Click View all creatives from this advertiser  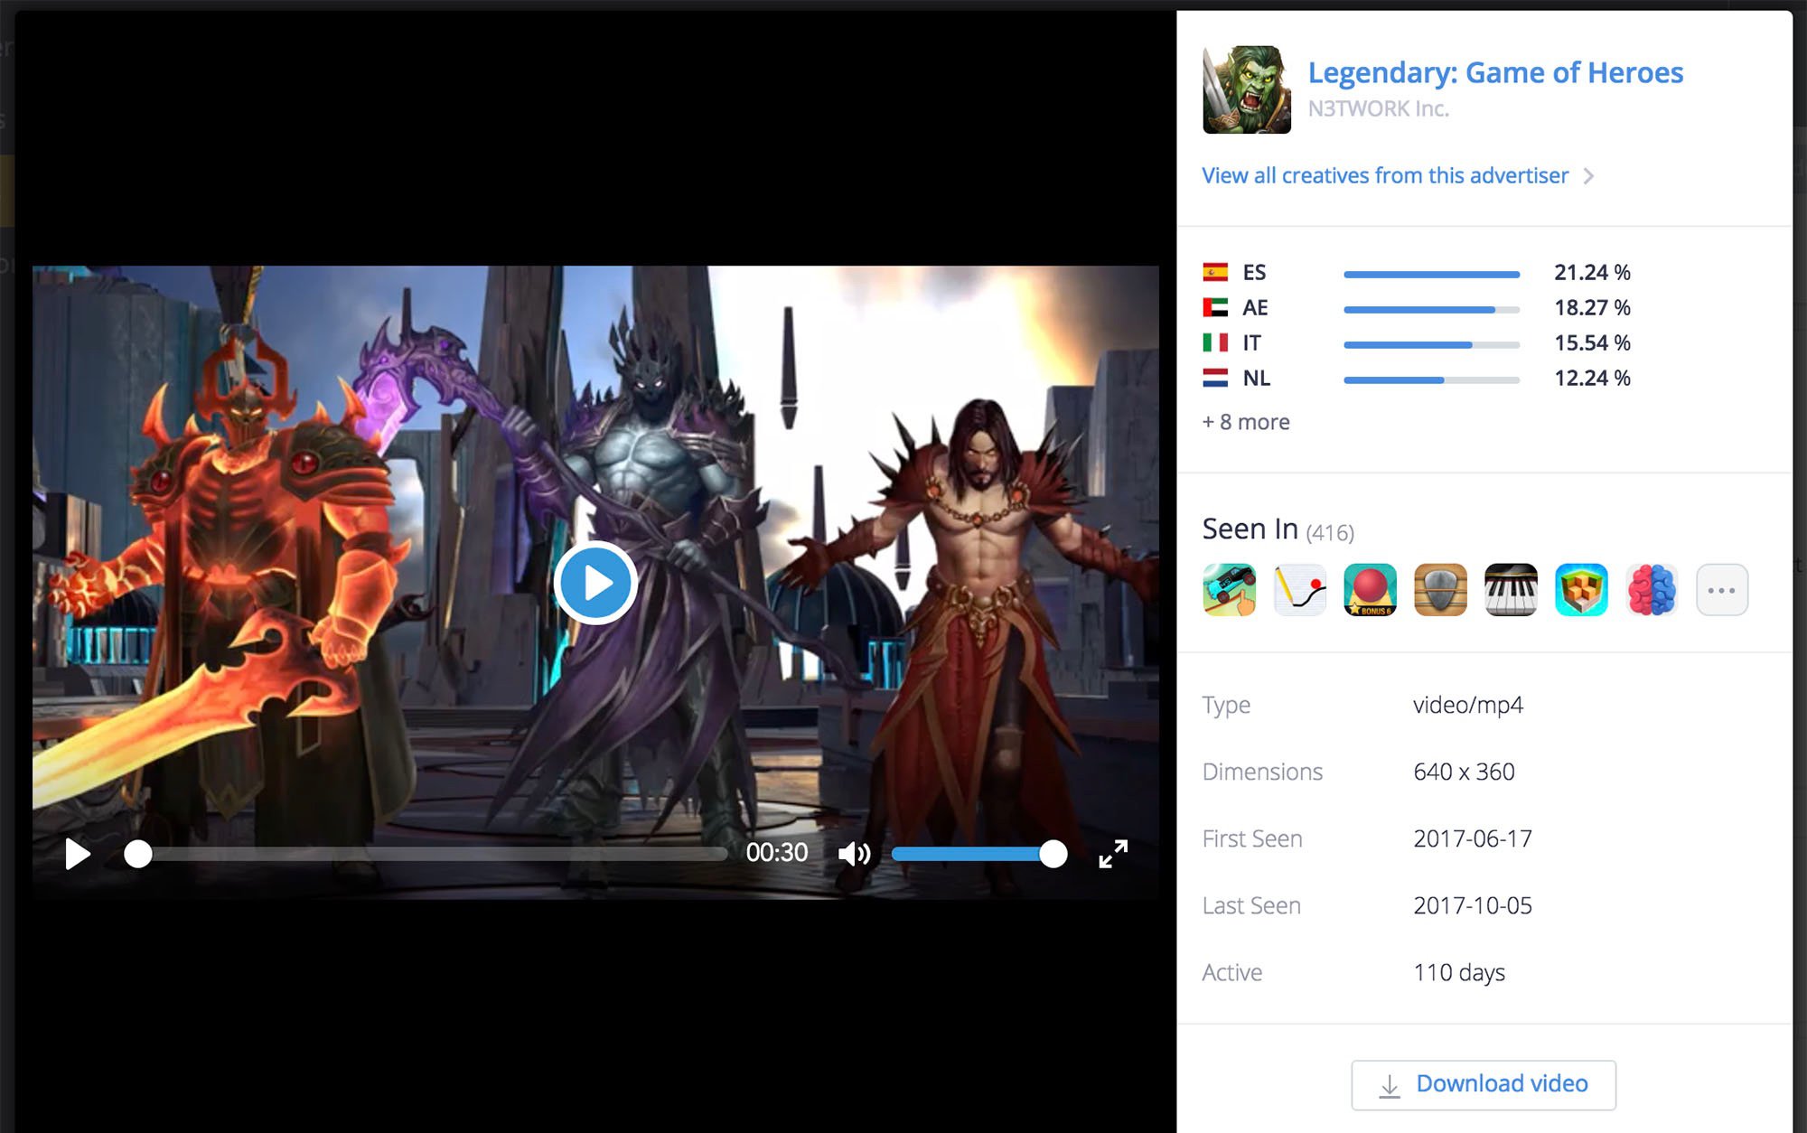pos(1385,175)
